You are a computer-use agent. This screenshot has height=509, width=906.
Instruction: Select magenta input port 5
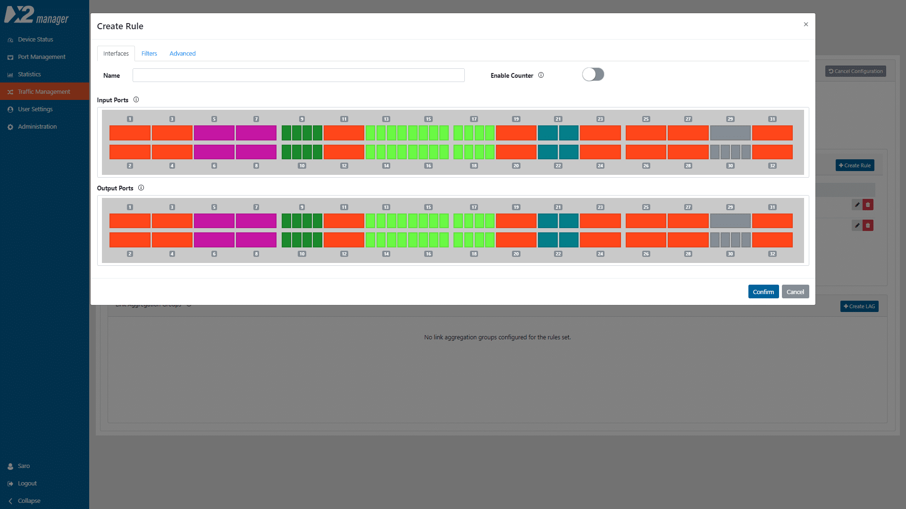(x=214, y=133)
